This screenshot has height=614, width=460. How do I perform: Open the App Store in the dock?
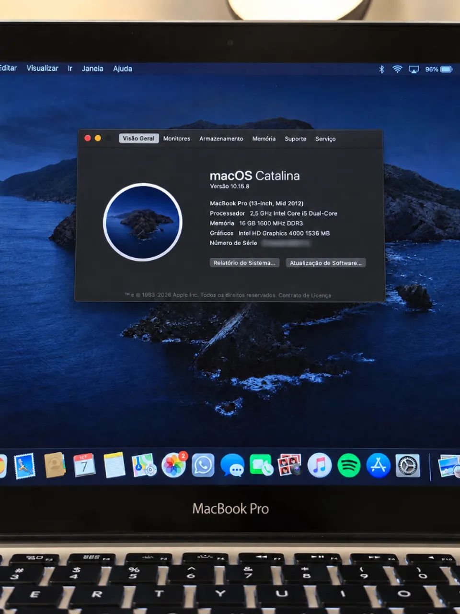pyautogui.click(x=379, y=465)
